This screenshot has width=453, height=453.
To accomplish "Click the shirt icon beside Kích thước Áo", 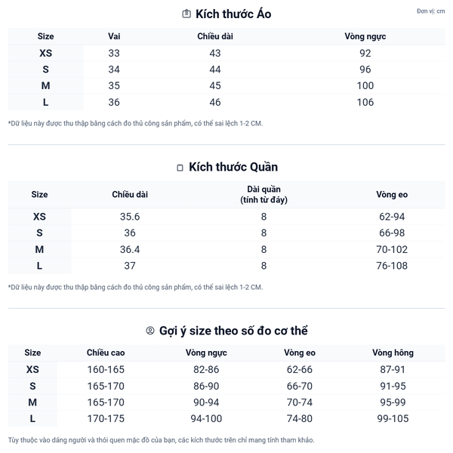I will (186, 14).
